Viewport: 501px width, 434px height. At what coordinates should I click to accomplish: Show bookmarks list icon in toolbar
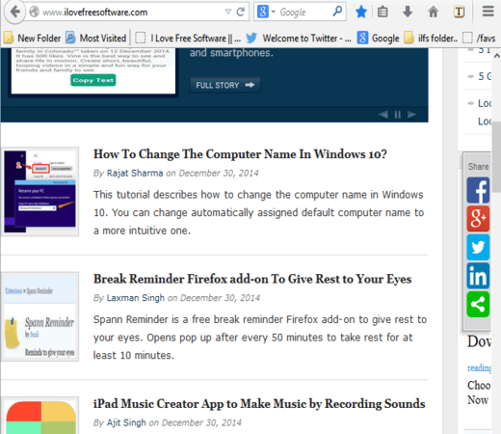(382, 12)
